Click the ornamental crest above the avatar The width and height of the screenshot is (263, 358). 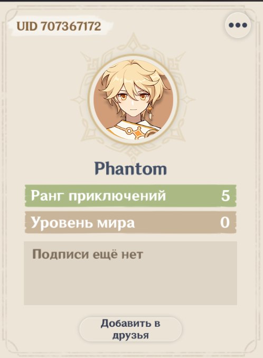coord(133,44)
